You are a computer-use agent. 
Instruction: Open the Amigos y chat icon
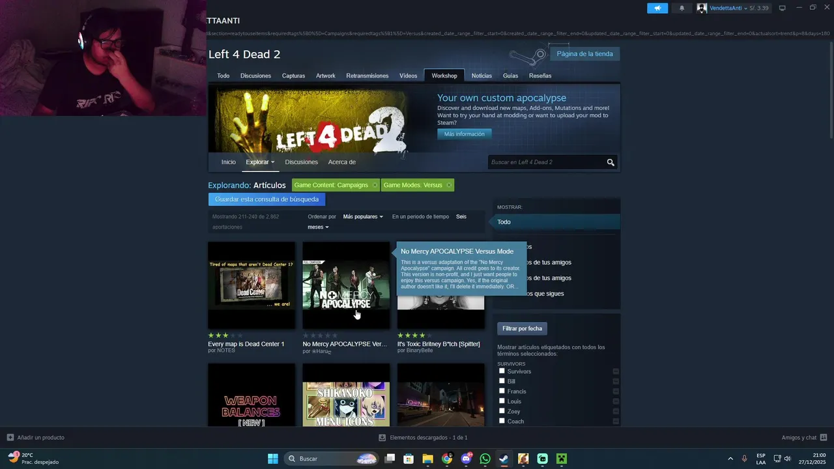click(x=824, y=437)
